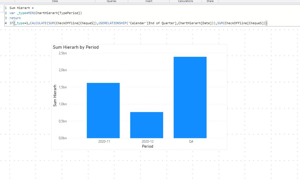Click 'Data' ribbon group label
The height and width of the screenshot is (180, 300).
point(55,1)
